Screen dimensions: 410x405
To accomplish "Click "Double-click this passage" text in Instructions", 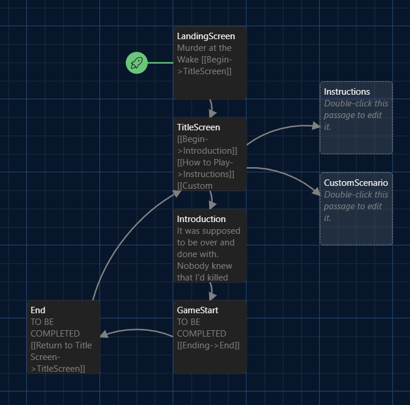I will (x=356, y=109).
